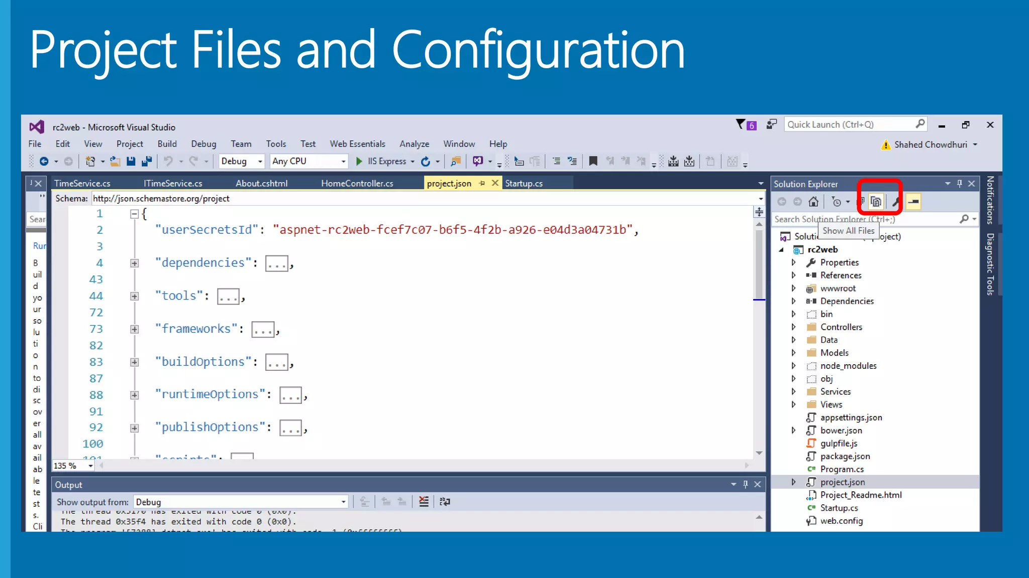Collapse the root brace on line 1

click(x=134, y=214)
